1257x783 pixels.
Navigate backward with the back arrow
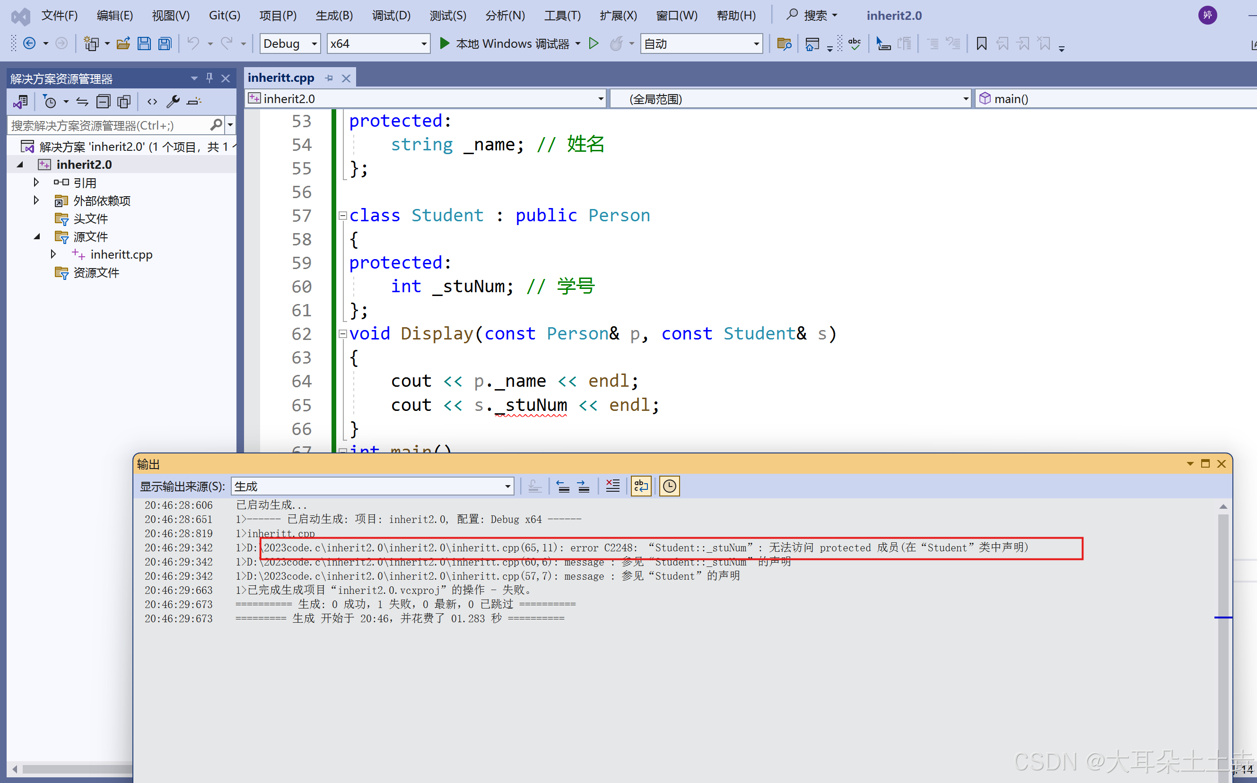tap(29, 43)
